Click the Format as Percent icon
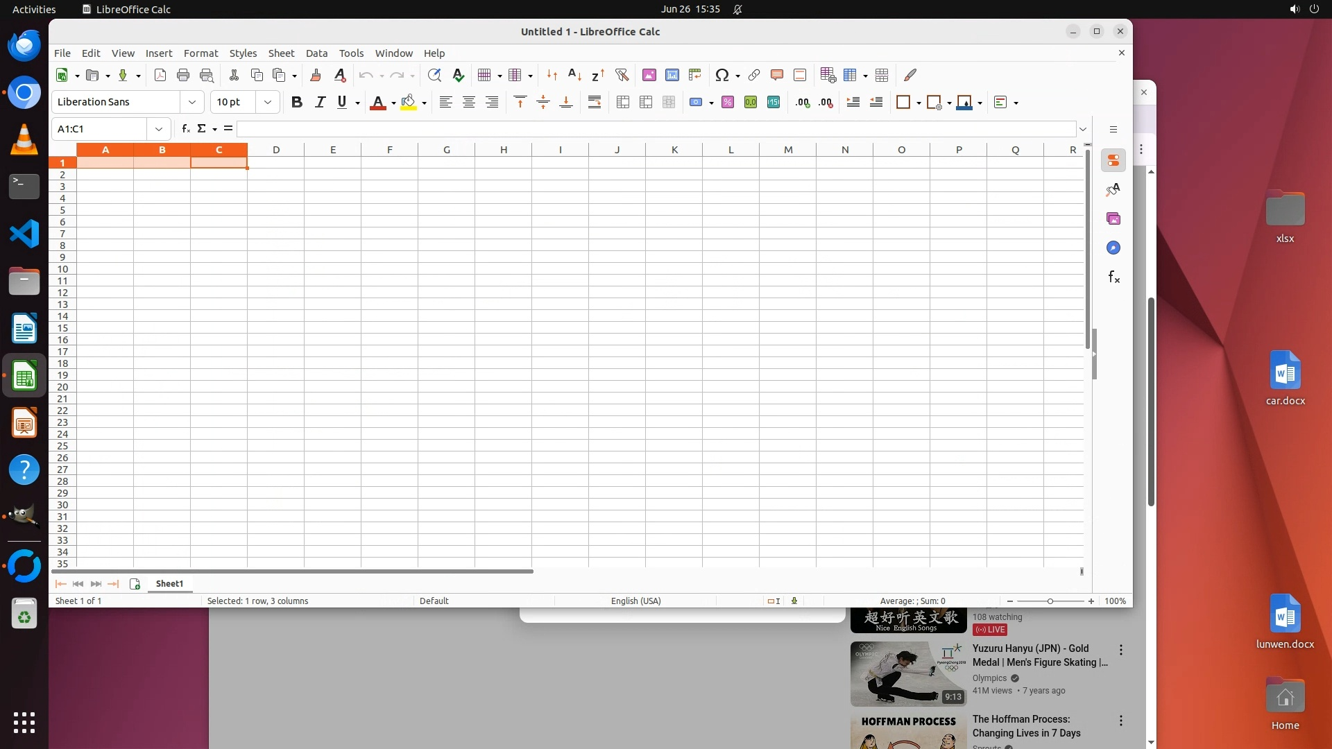Screen dimensions: 1332x749 (728, 102)
